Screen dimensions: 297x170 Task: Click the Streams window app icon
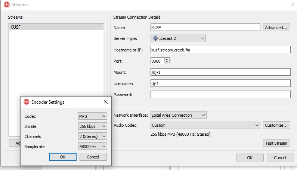click(7, 4)
